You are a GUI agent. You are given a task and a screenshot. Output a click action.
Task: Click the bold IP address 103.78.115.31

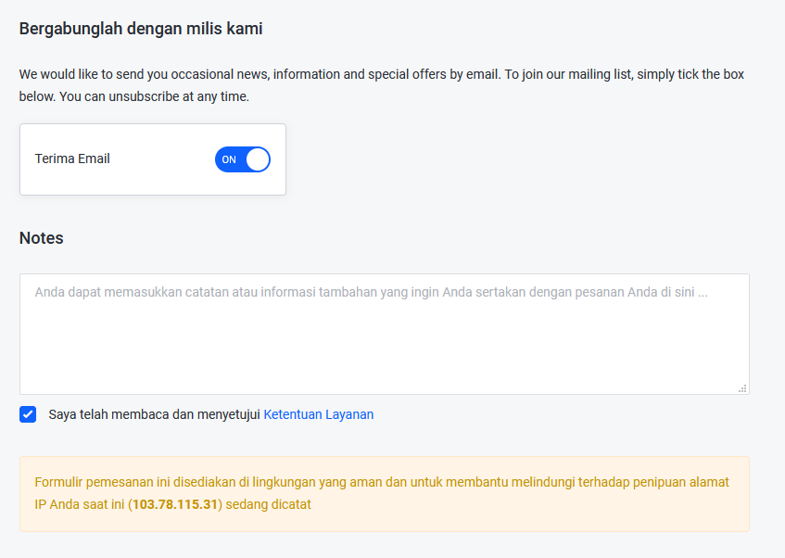[x=174, y=504]
